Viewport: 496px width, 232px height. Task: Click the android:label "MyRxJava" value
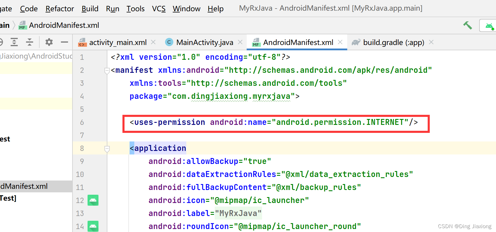pos(238,213)
